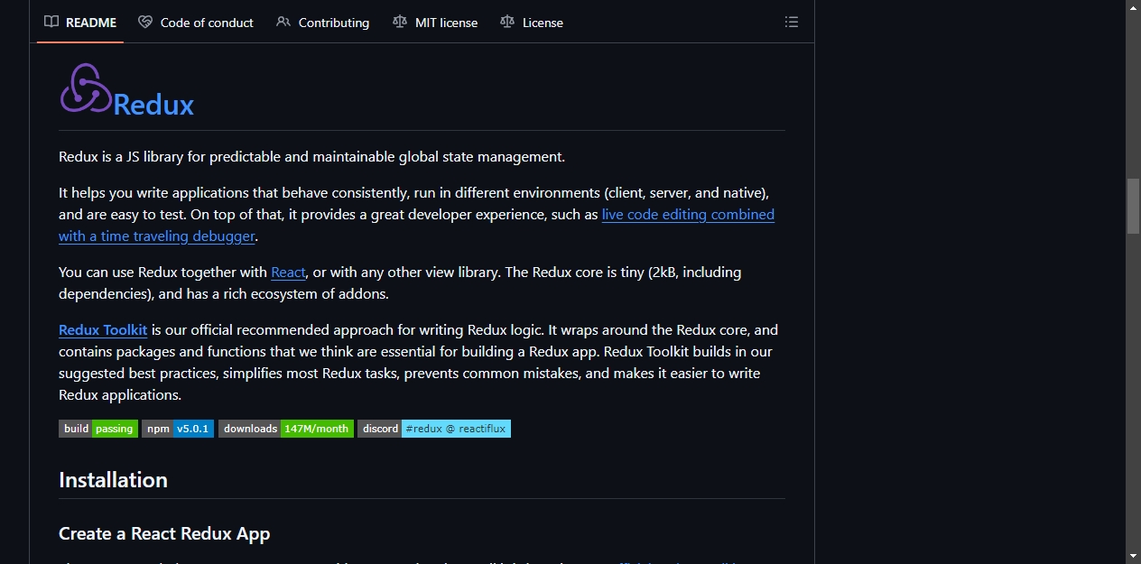Click the scrollbar up arrow
The height and width of the screenshot is (564, 1141).
[x=1133, y=7]
